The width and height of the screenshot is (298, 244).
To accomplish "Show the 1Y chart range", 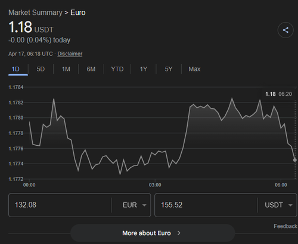I will (x=144, y=69).
